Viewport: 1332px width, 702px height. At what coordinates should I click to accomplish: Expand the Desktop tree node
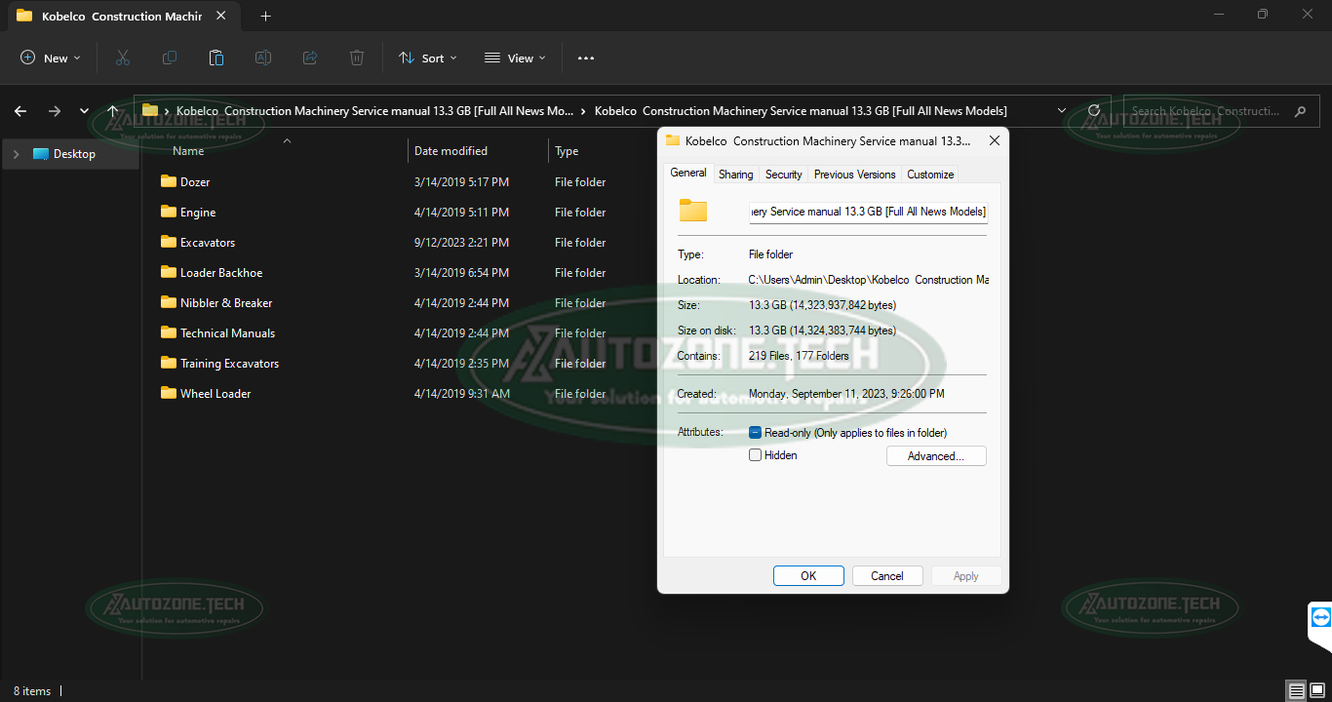17,154
